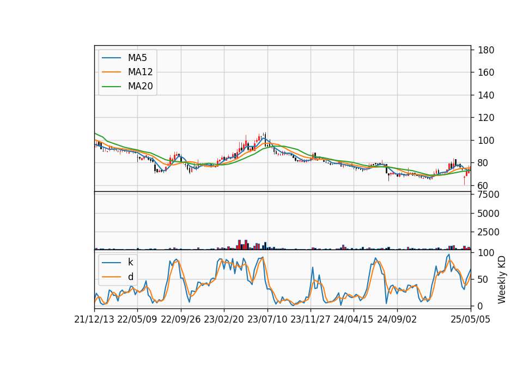This screenshot has height=376, width=523.
Task: Click the 24/09/02 date tick label
Action: [x=397, y=320]
